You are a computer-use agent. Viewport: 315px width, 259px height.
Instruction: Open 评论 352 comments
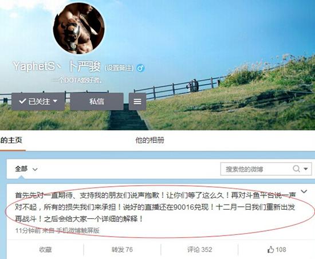pos(199,250)
